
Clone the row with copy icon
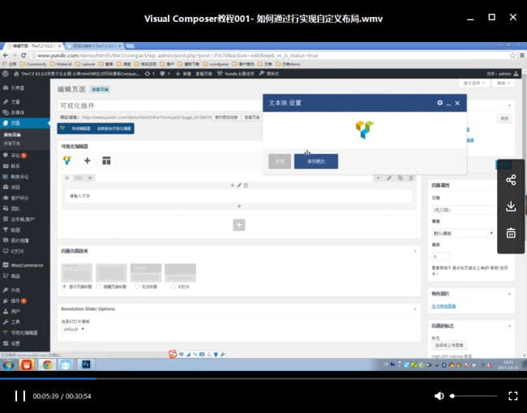(400, 177)
